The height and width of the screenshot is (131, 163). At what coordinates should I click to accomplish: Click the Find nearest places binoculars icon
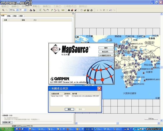[x=72, y=10]
